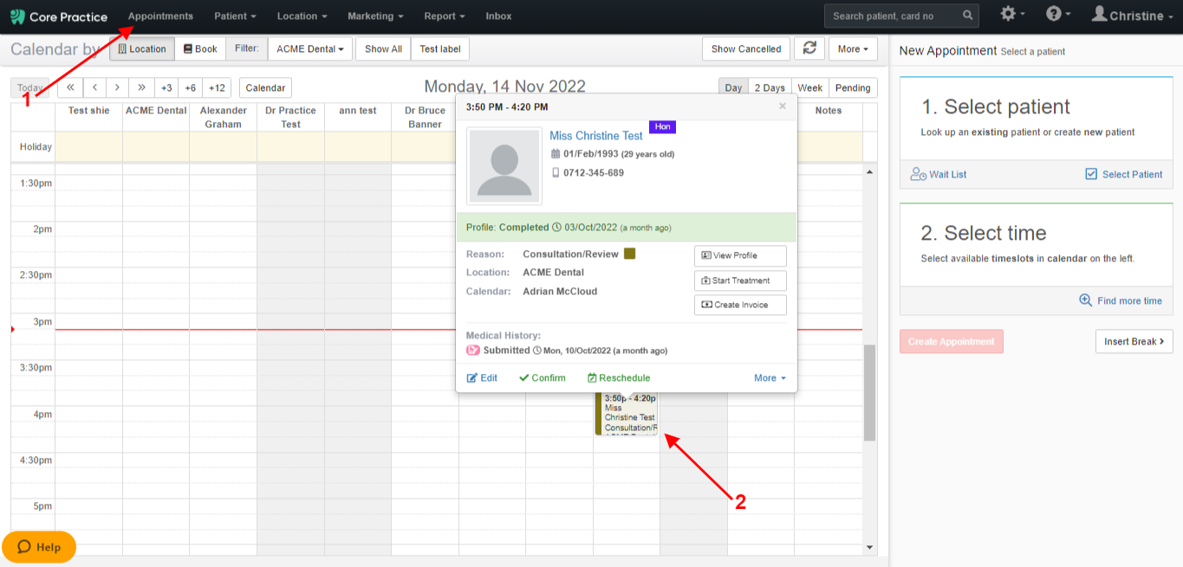Reschedule the appointment
The height and width of the screenshot is (567, 1183).
[x=619, y=377]
